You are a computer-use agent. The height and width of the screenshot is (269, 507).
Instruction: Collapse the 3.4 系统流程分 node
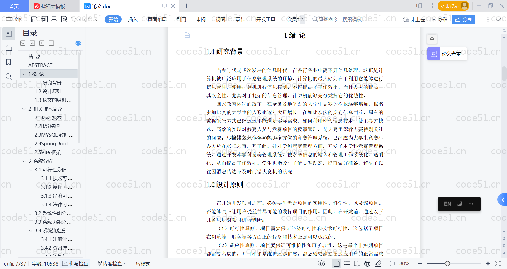point(31,231)
